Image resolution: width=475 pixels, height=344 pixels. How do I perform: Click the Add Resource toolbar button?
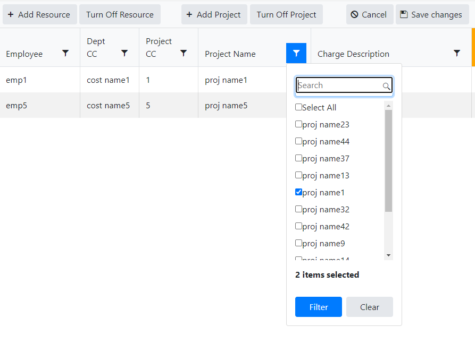tap(39, 14)
